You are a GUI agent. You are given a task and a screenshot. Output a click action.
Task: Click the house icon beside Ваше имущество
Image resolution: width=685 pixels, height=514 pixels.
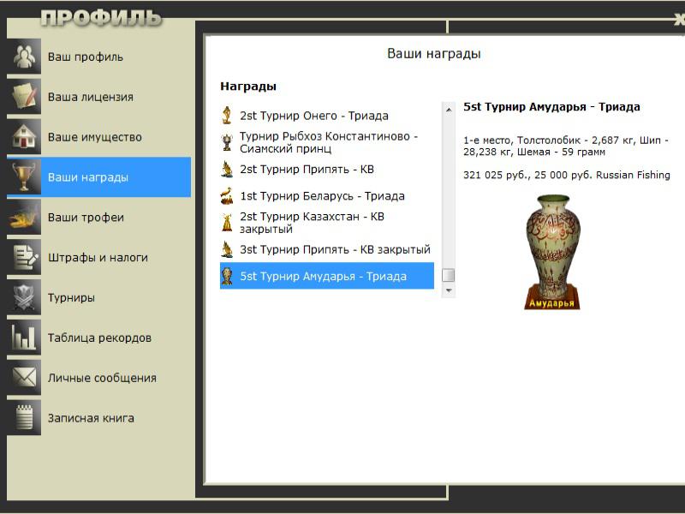pyautogui.click(x=24, y=136)
